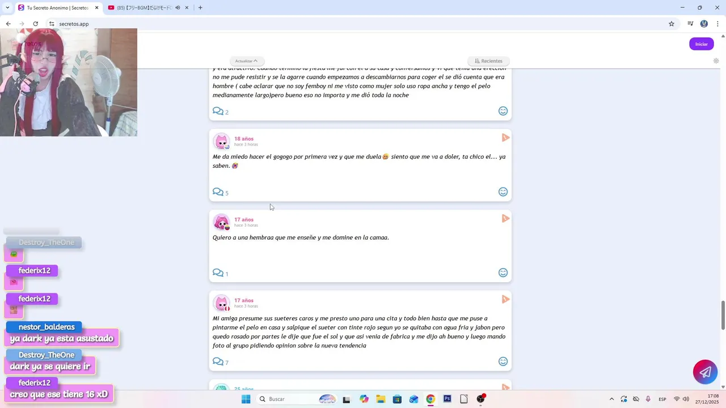Close the YouTube tab
Screen dimensions: 726x408
tap(187, 7)
